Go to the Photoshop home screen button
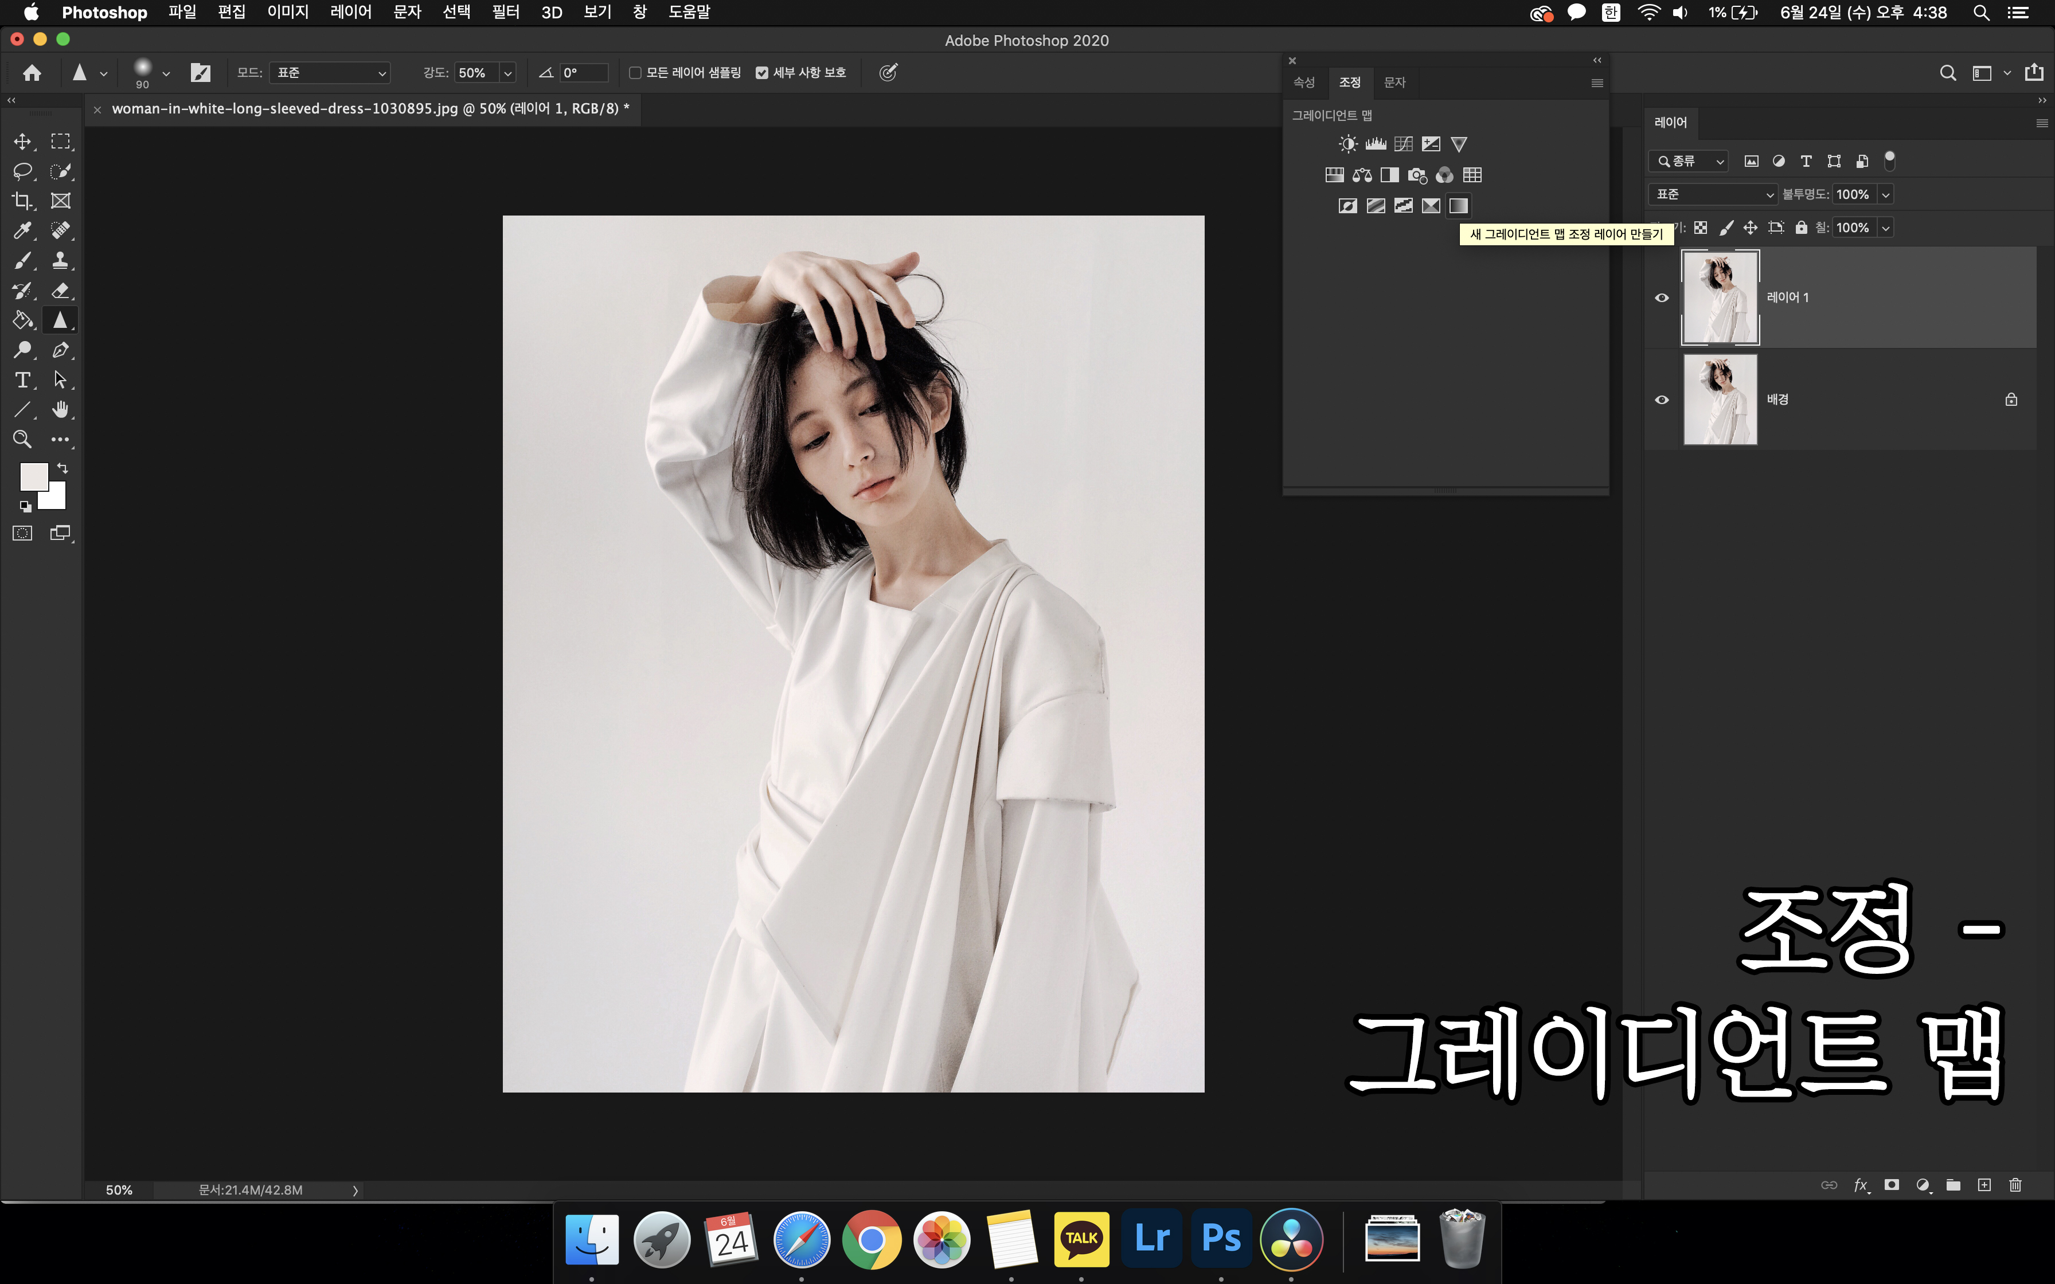 pyautogui.click(x=32, y=73)
